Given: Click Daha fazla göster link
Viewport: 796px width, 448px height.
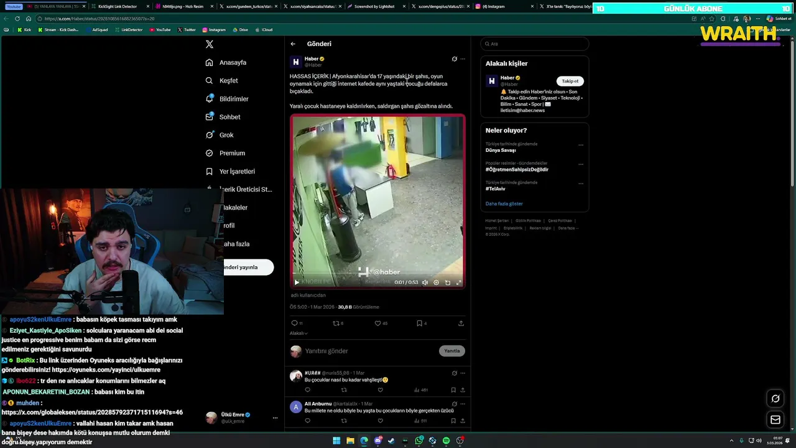Looking at the screenshot, I should click(x=504, y=204).
